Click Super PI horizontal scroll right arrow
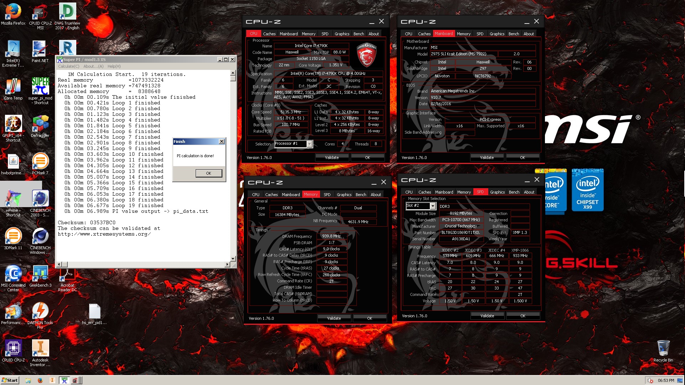The width and height of the screenshot is (685, 385). (x=227, y=265)
